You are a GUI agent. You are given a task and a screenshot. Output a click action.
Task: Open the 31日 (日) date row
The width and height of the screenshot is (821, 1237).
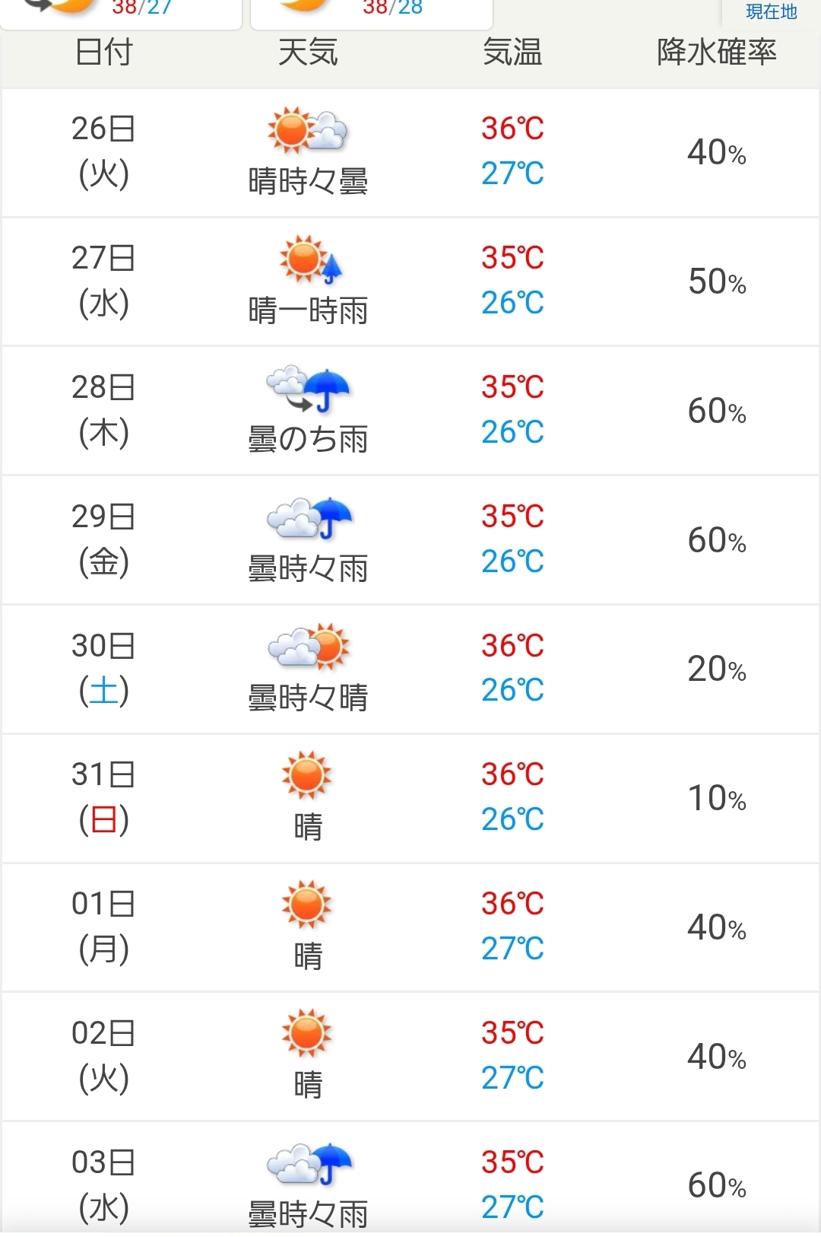coord(410,798)
